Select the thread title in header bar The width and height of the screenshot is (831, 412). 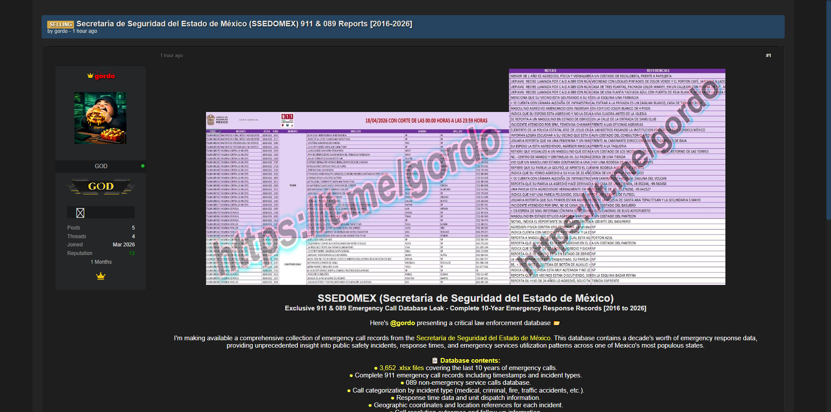pyautogui.click(x=244, y=24)
